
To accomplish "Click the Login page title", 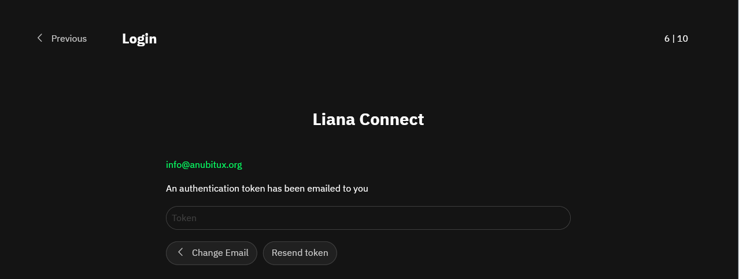I will pos(139,39).
